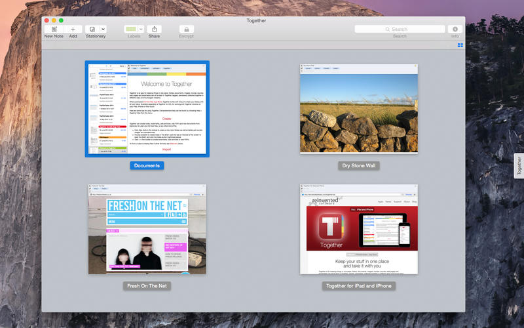Click the green Labels color swatch
524x328 pixels.
point(130,29)
